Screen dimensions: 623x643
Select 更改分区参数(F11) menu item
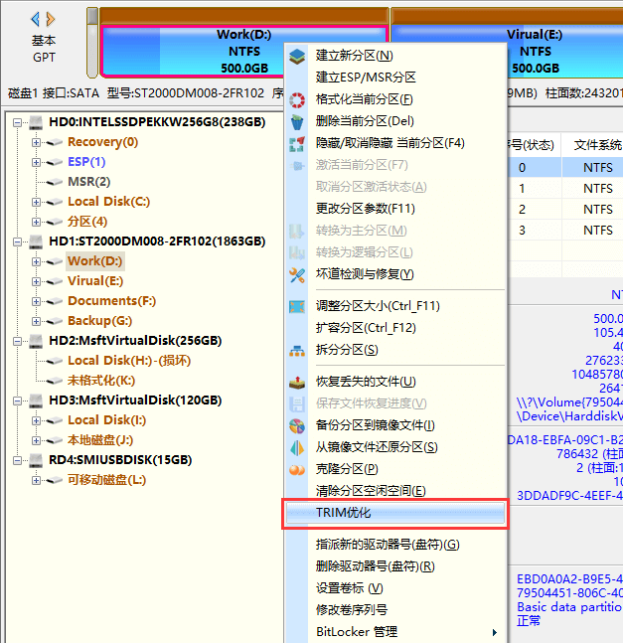pyautogui.click(x=395, y=209)
